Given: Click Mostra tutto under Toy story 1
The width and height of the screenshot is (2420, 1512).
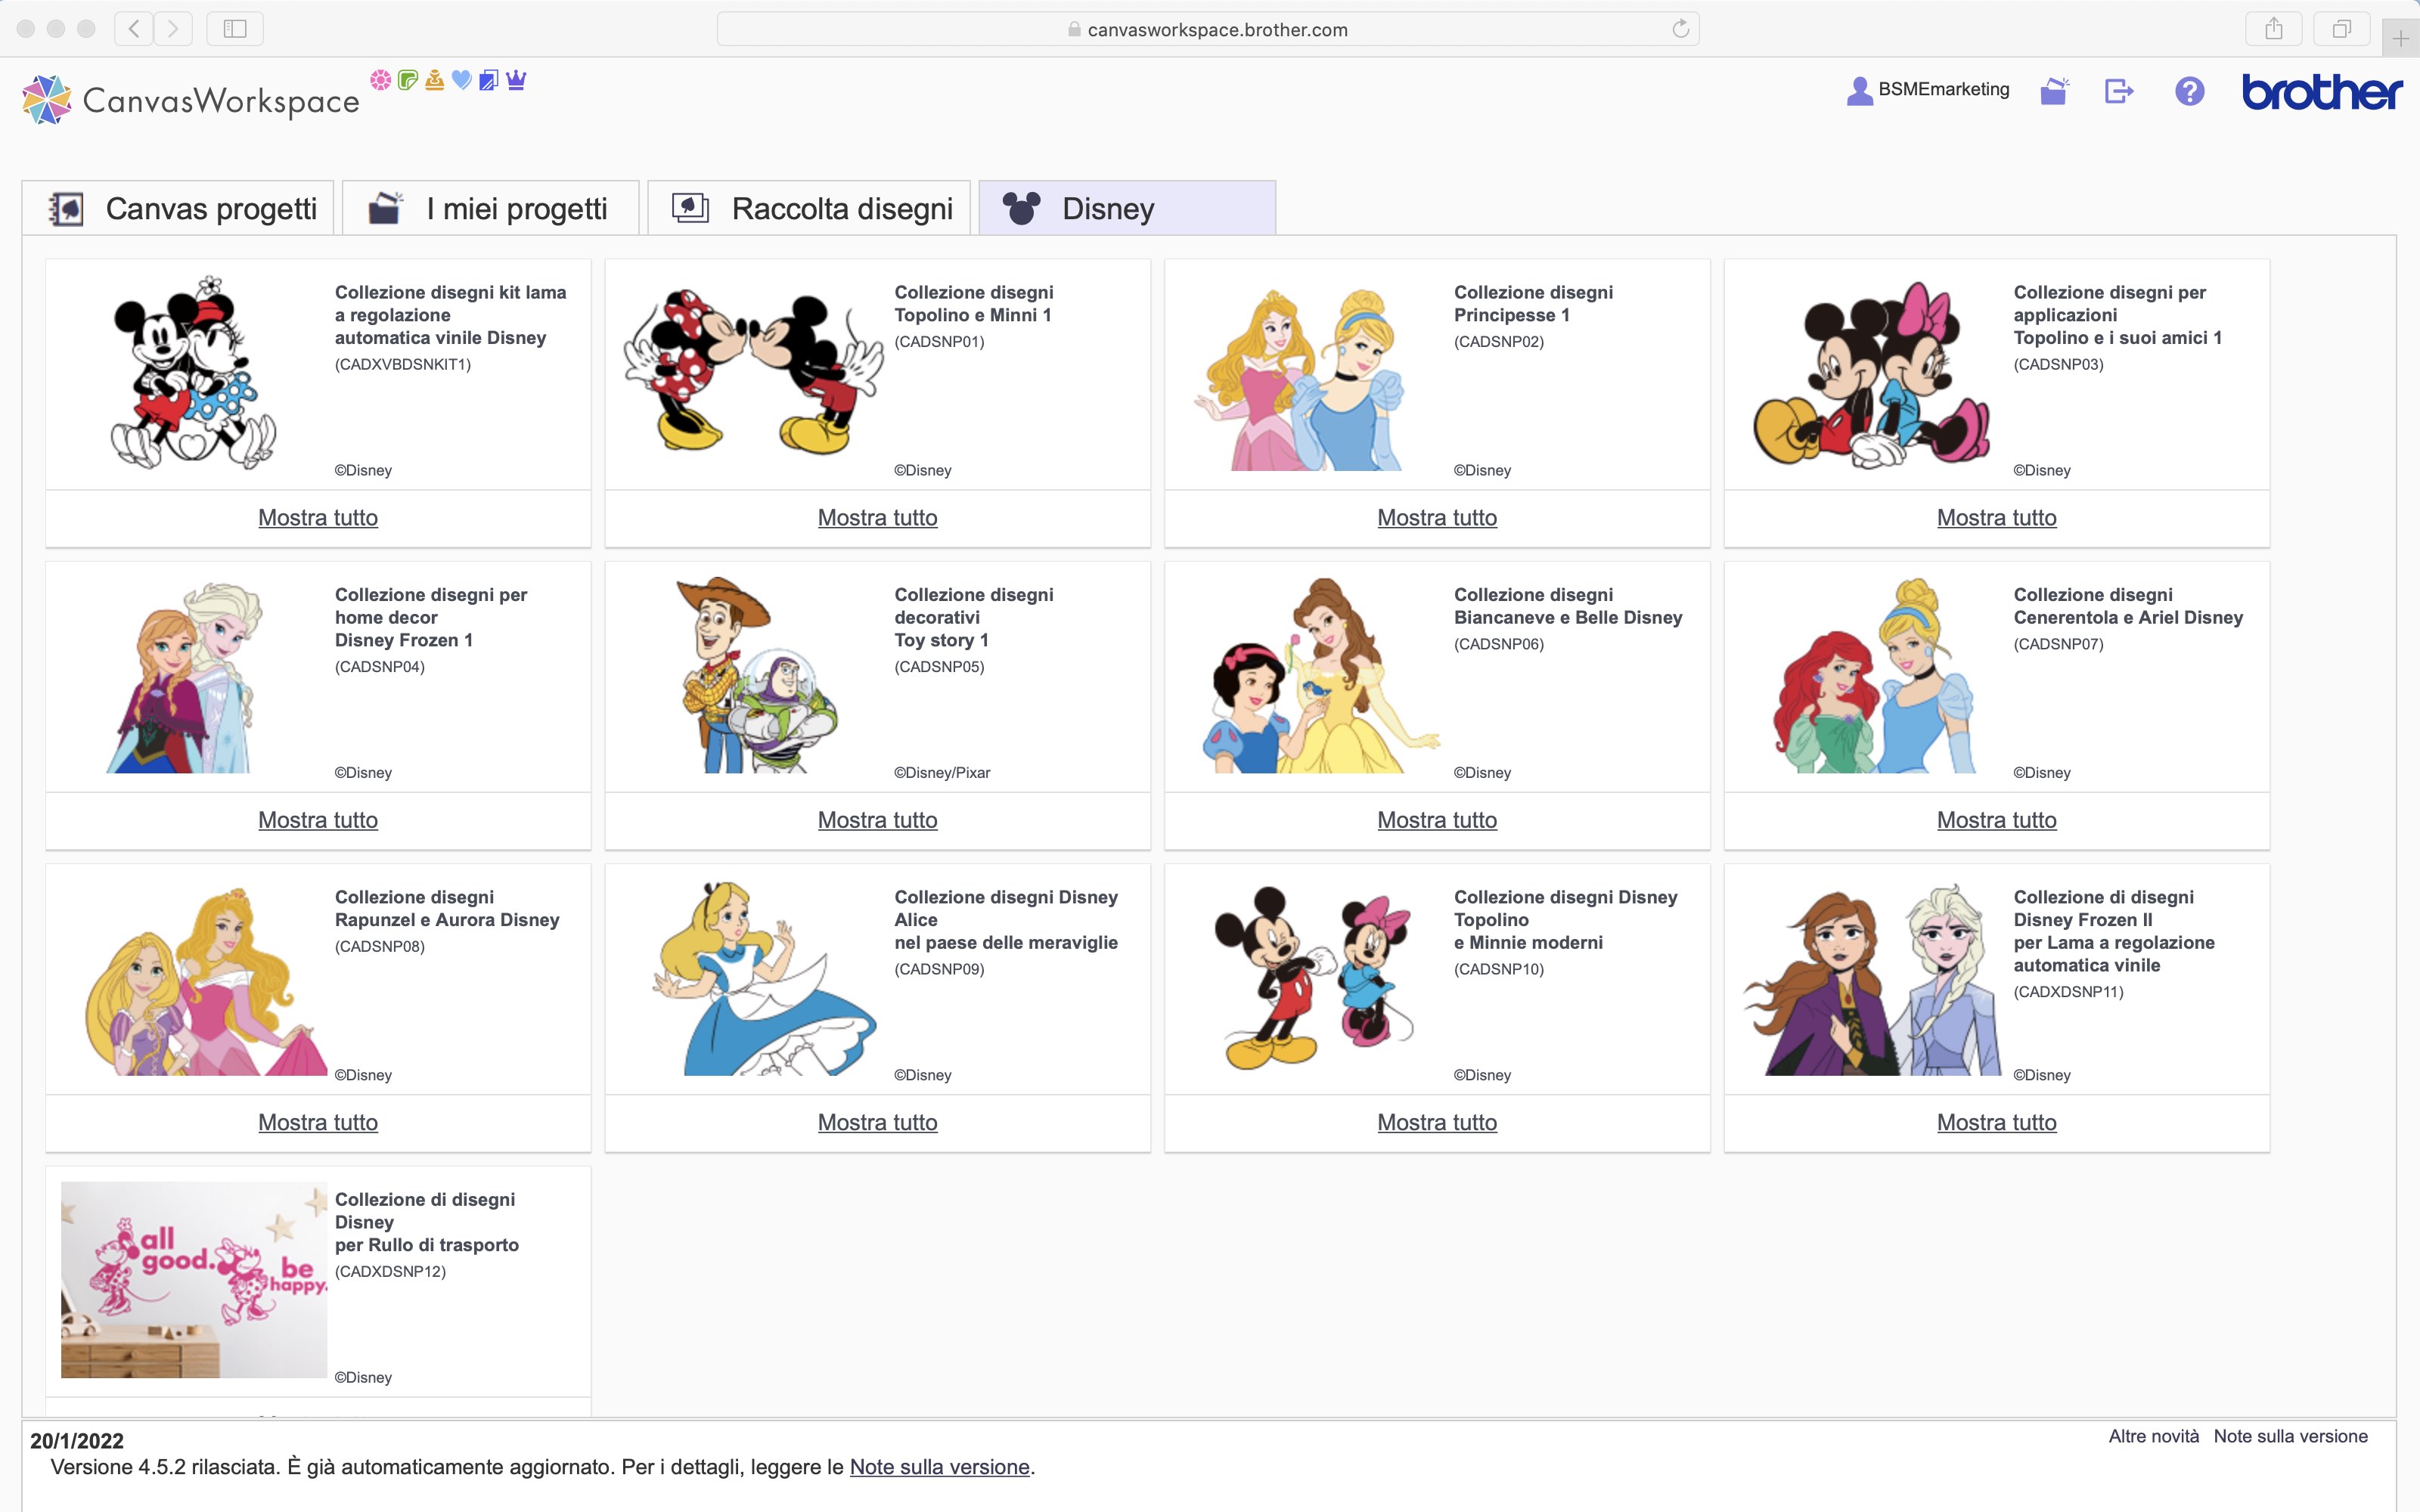Looking at the screenshot, I should (877, 820).
